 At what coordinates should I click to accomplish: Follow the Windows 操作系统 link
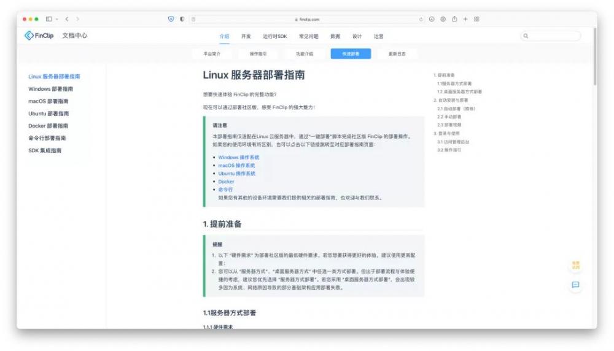(238, 157)
